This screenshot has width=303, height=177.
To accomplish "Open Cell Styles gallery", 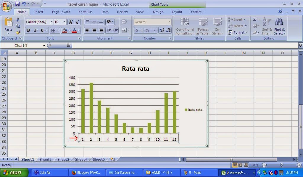I will click(x=217, y=26).
